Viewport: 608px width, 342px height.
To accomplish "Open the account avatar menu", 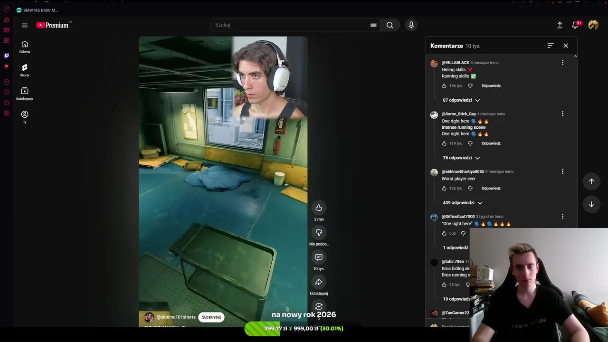I will (593, 25).
